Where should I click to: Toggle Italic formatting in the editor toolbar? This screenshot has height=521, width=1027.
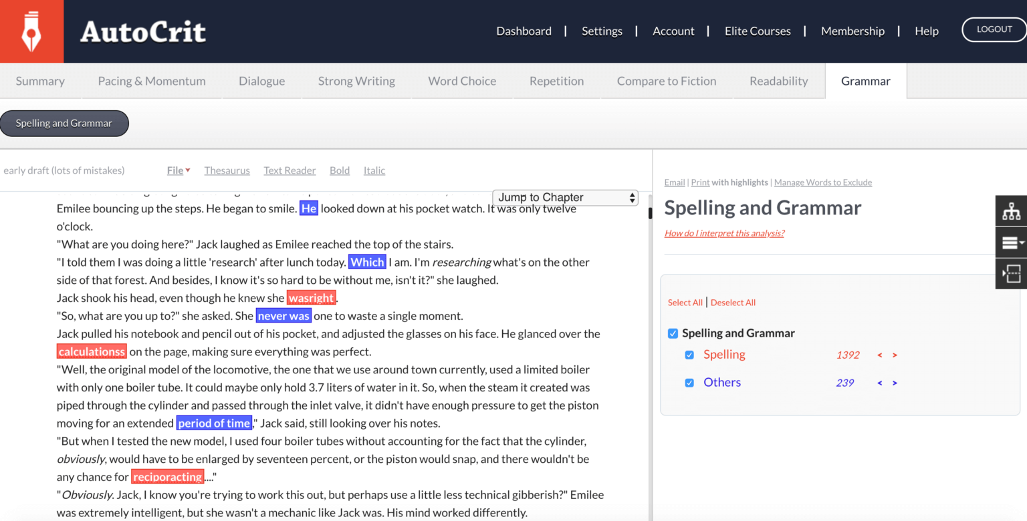tap(374, 170)
